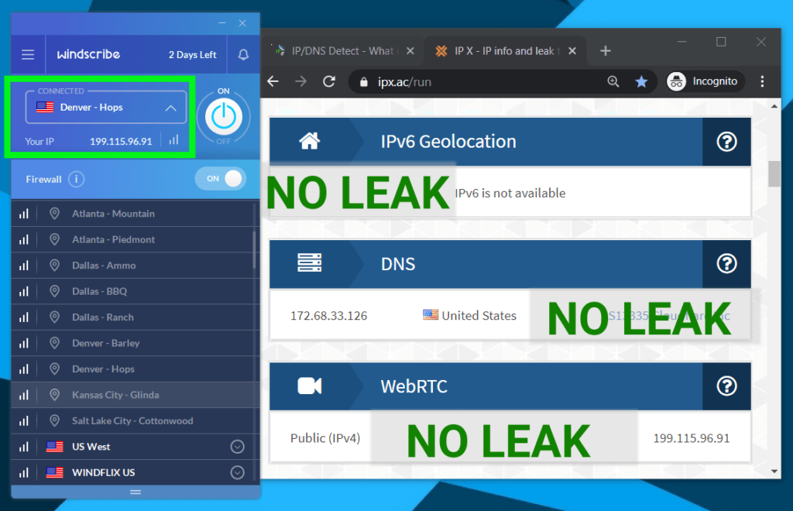Viewport: 793px width, 511px height.
Task: Expand the WINDFLIX US server group
Action: (237, 472)
